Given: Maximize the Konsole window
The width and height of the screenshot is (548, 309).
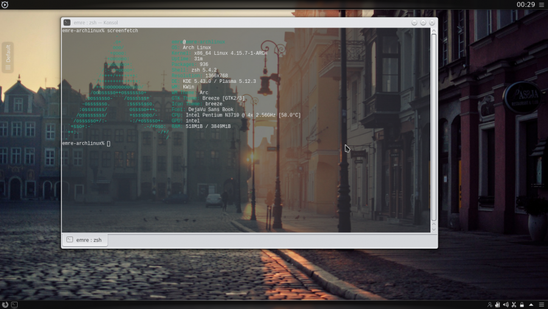Looking at the screenshot, I should [x=423, y=23].
